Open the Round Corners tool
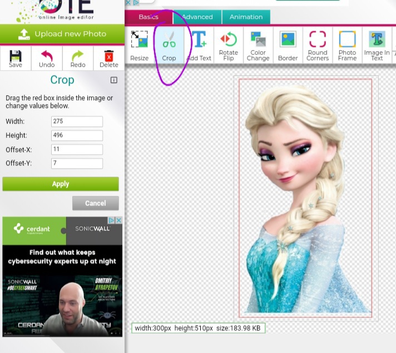Viewport: 396px width, 353px height. tap(318, 45)
